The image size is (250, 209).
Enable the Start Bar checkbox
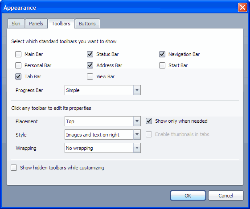(162, 65)
